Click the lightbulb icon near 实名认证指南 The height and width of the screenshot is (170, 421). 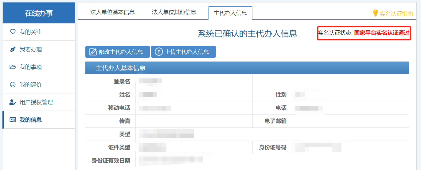point(375,13)
